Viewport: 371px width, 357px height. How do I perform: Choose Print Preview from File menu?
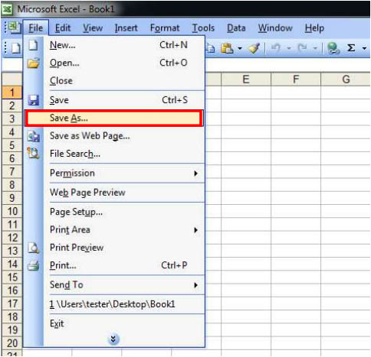pyautogui.click(x=114, y=248)
